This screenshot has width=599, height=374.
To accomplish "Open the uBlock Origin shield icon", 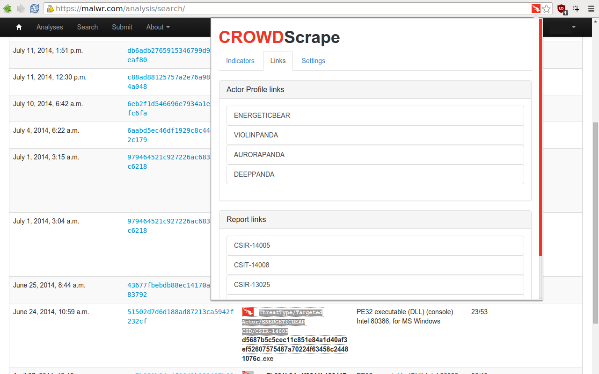I will (x=561, y=8).
